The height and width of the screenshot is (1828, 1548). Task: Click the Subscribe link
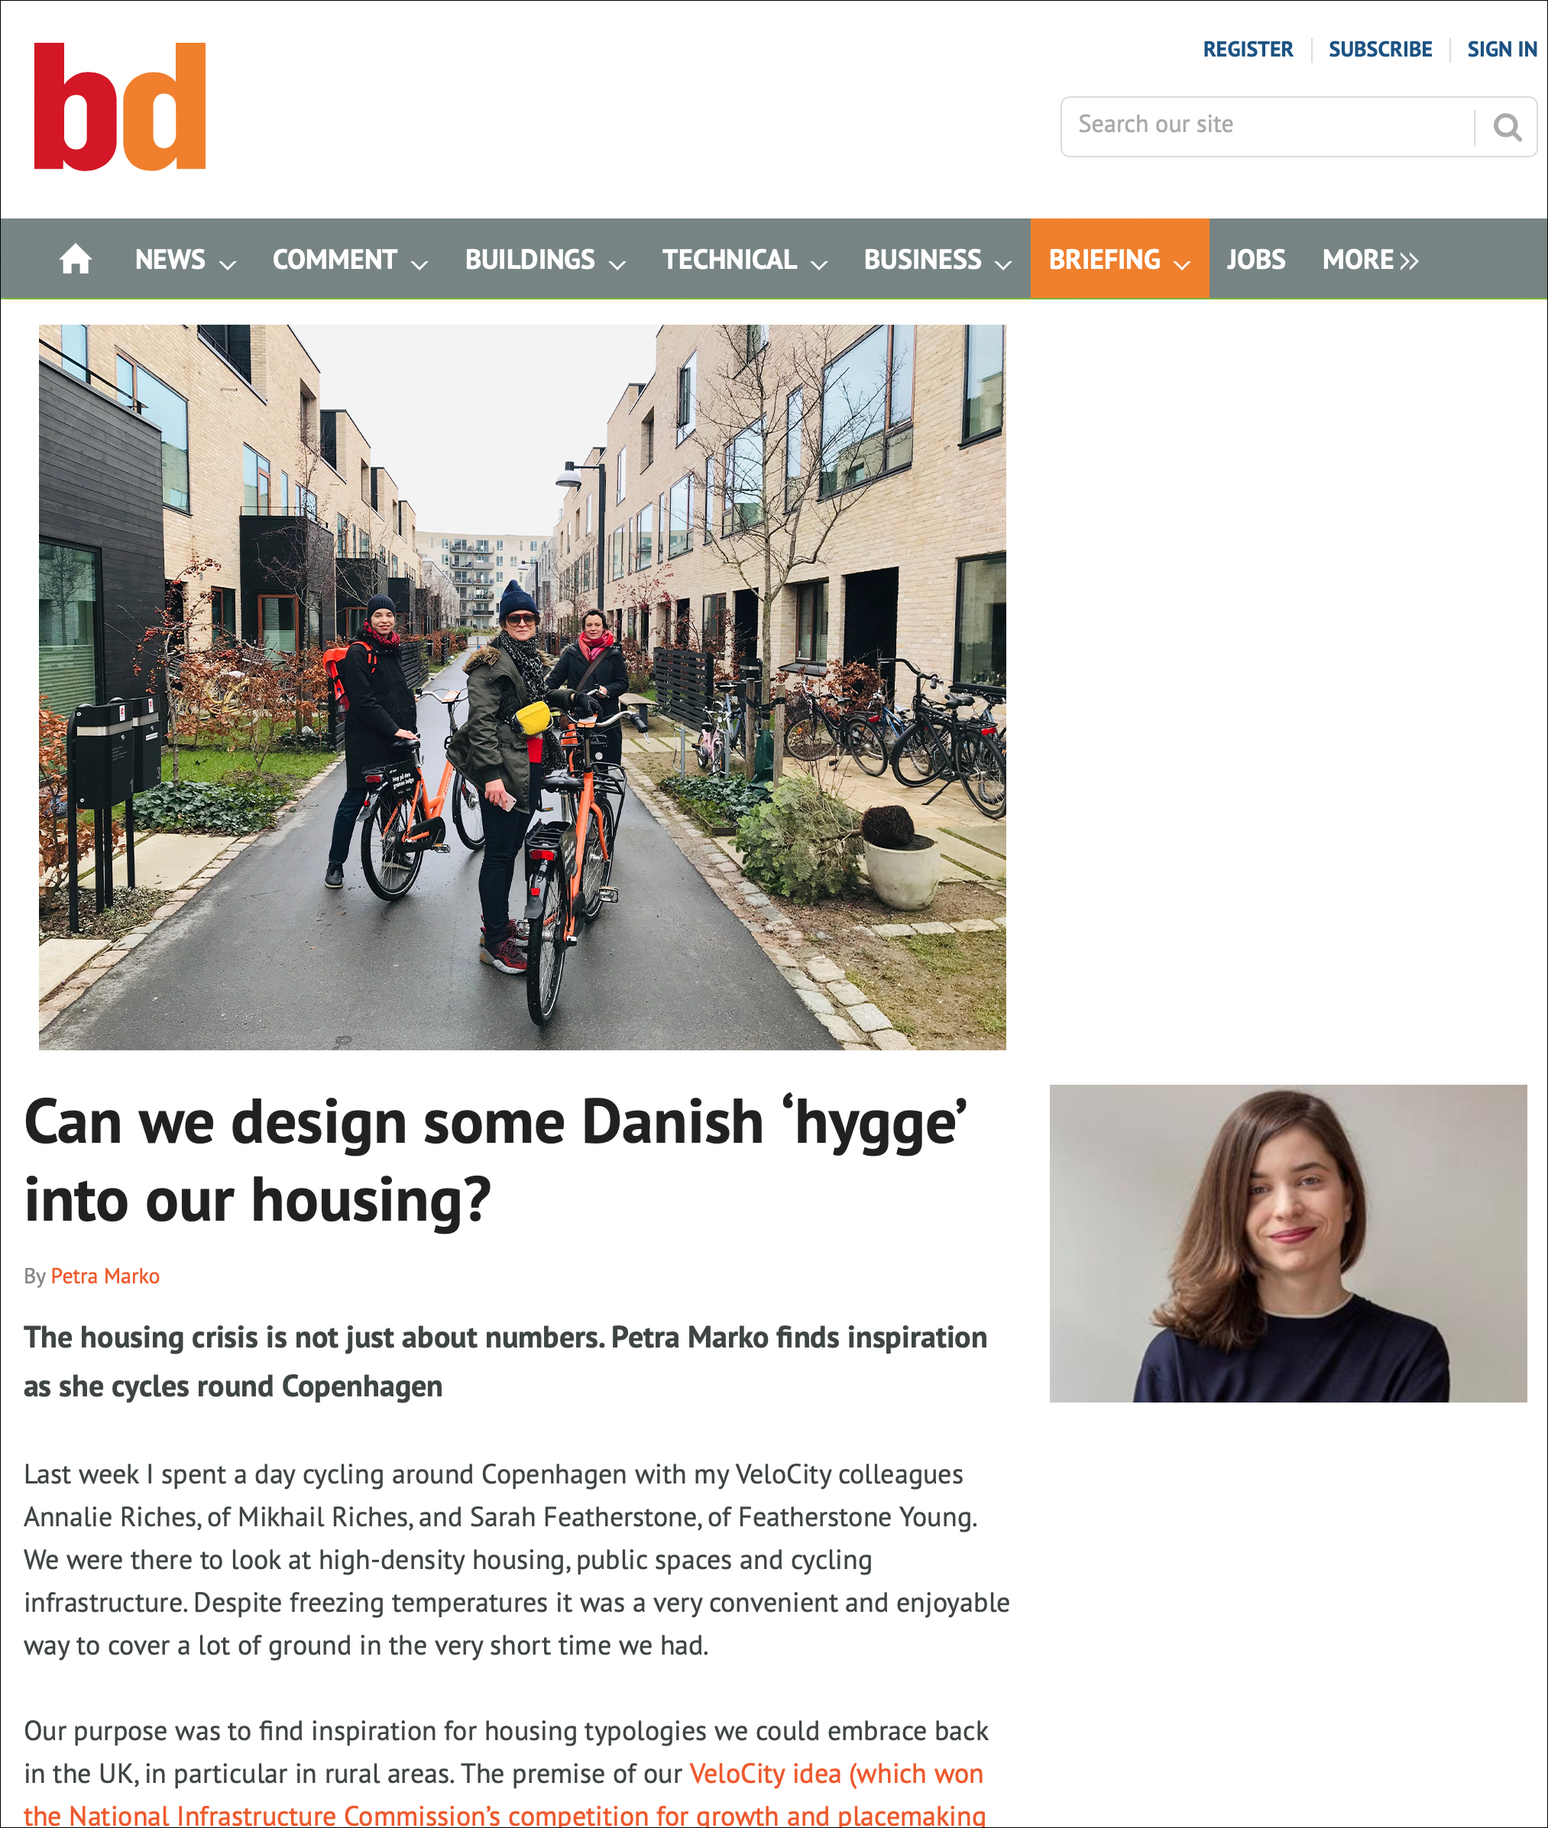(1379, 49)
